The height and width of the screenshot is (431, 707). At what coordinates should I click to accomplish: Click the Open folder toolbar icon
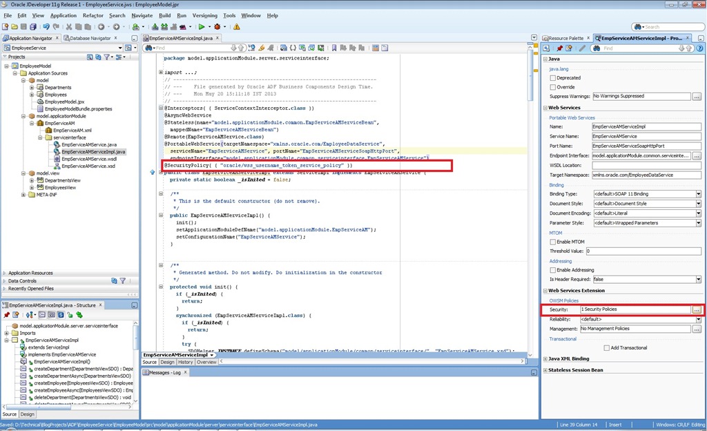(14, 27)
